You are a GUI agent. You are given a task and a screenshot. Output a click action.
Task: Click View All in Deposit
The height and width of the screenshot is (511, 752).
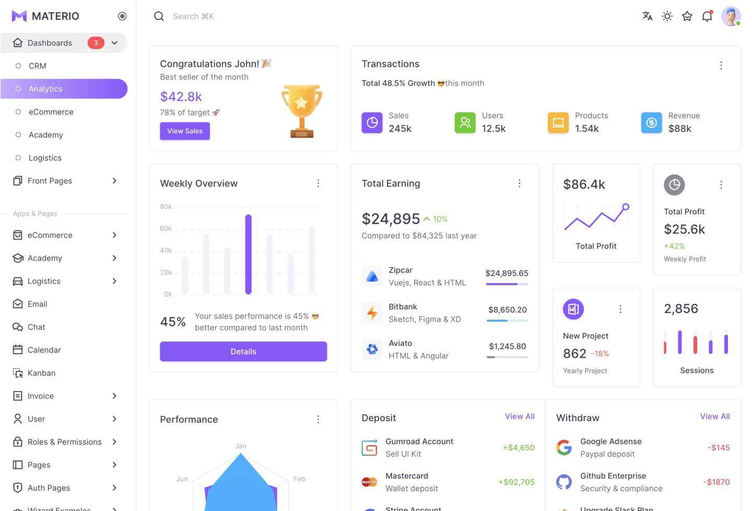click(x=520, y=416)
